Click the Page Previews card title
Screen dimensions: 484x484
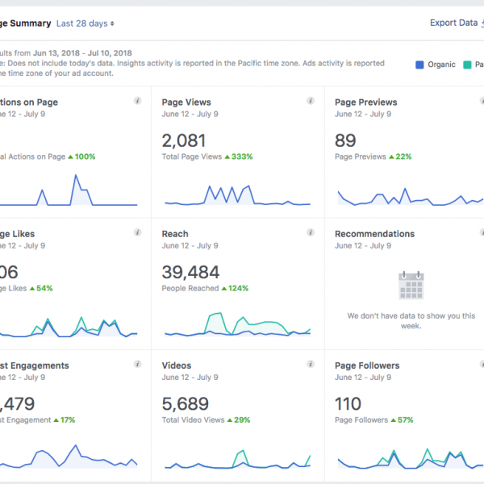tap(365, 102)
